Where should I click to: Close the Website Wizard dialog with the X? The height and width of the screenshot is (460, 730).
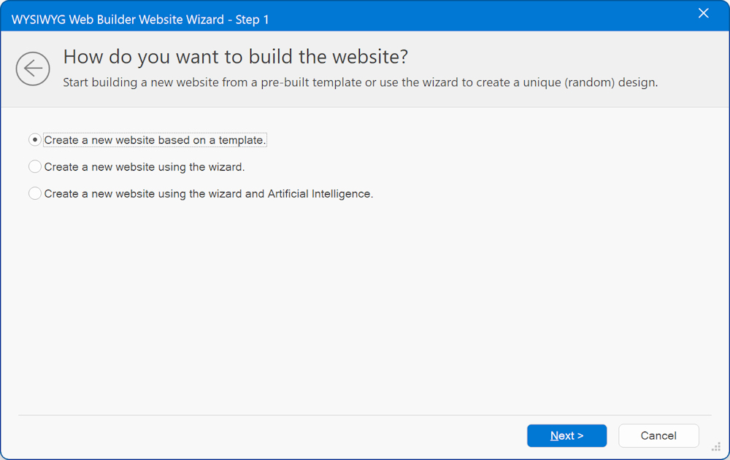(x=703, y=13)
